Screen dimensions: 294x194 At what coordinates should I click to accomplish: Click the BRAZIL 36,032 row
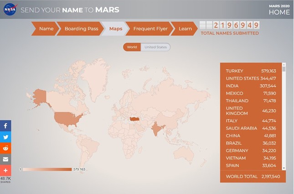(x=251, y=143)
